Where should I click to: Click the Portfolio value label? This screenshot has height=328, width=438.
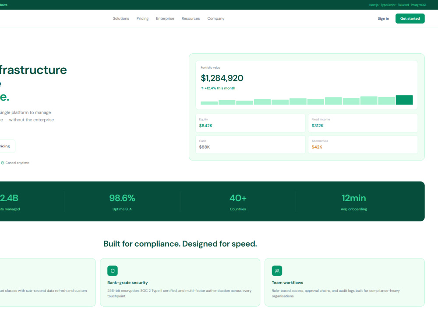[x=210, y=67]
